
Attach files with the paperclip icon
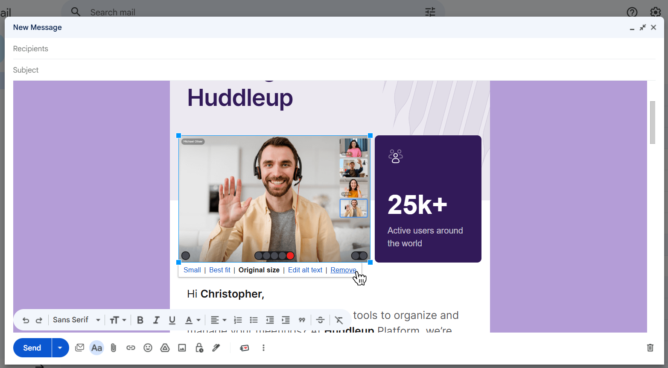coord(114,348)
